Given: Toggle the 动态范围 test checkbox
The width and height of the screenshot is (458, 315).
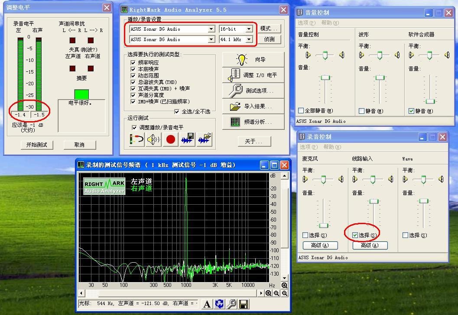Looking at the screenshot, I should point(133,76).
